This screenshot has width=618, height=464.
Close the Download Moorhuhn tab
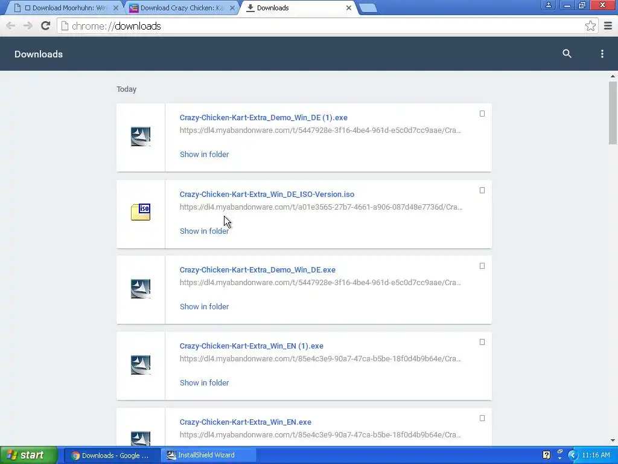(x=115, y=8)
